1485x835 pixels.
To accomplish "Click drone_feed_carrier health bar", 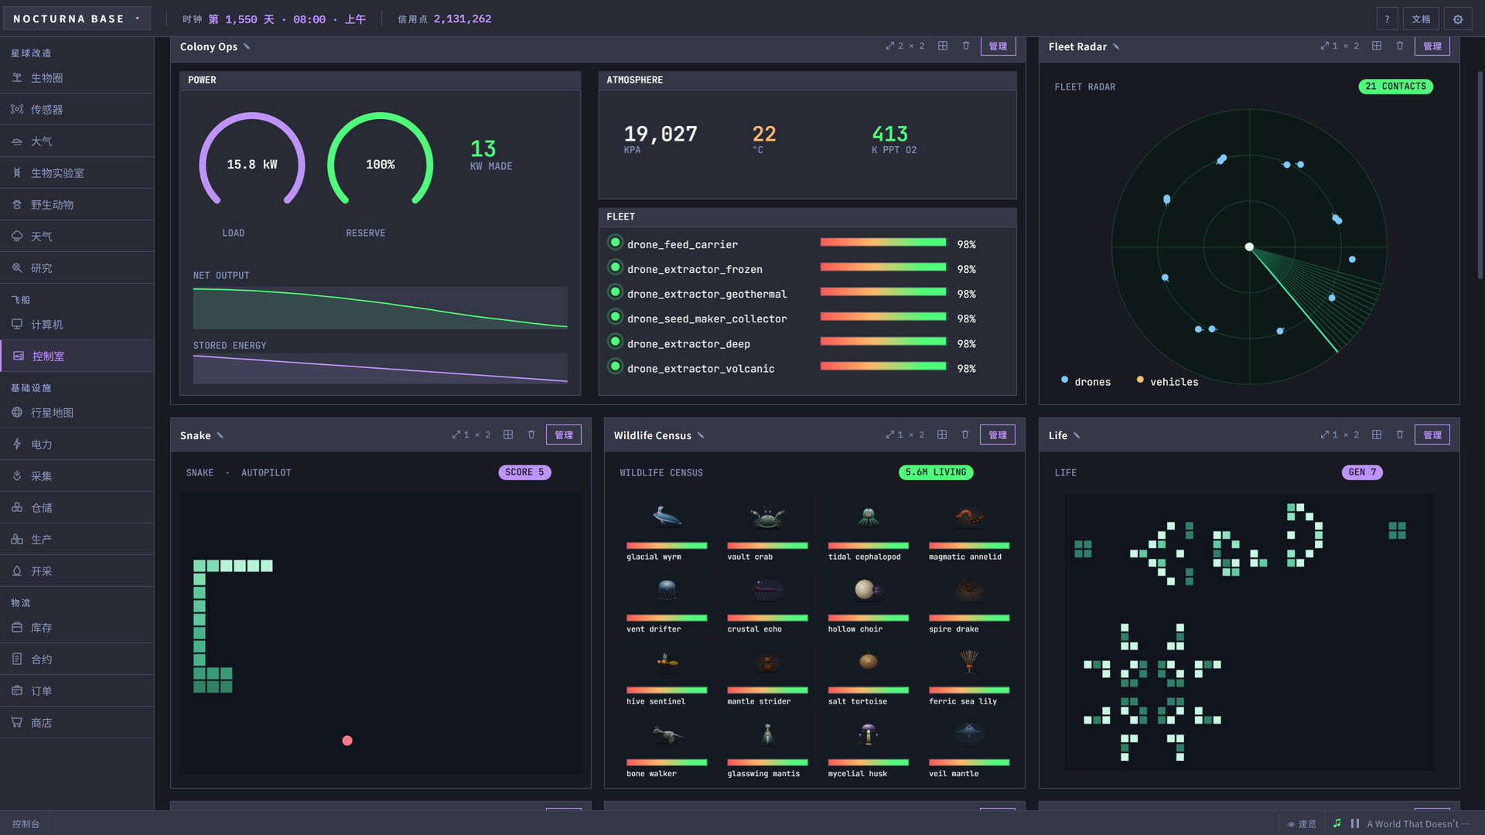I will point(882,243).
